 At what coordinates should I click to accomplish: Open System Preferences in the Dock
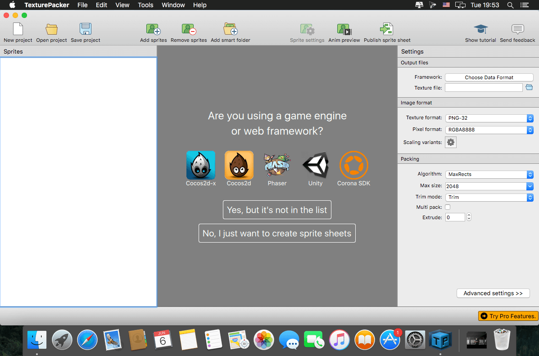(x=415, y=340)
